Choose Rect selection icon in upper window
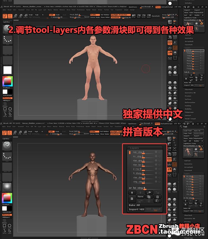208x239 pixels. point(5,109)
